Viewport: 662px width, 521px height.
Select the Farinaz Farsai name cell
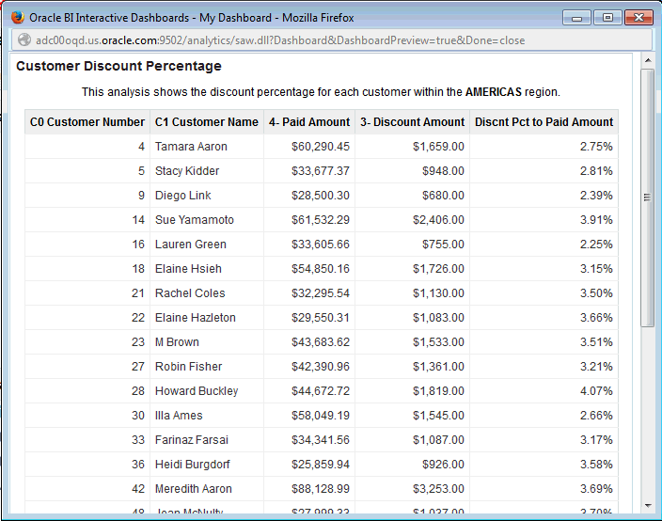207,440
